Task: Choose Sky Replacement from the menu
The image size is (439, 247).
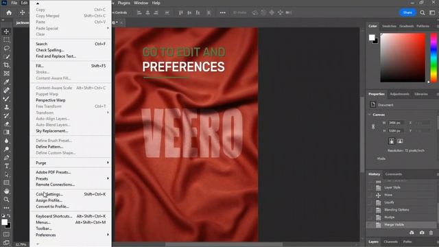Action: pos(71,131)
